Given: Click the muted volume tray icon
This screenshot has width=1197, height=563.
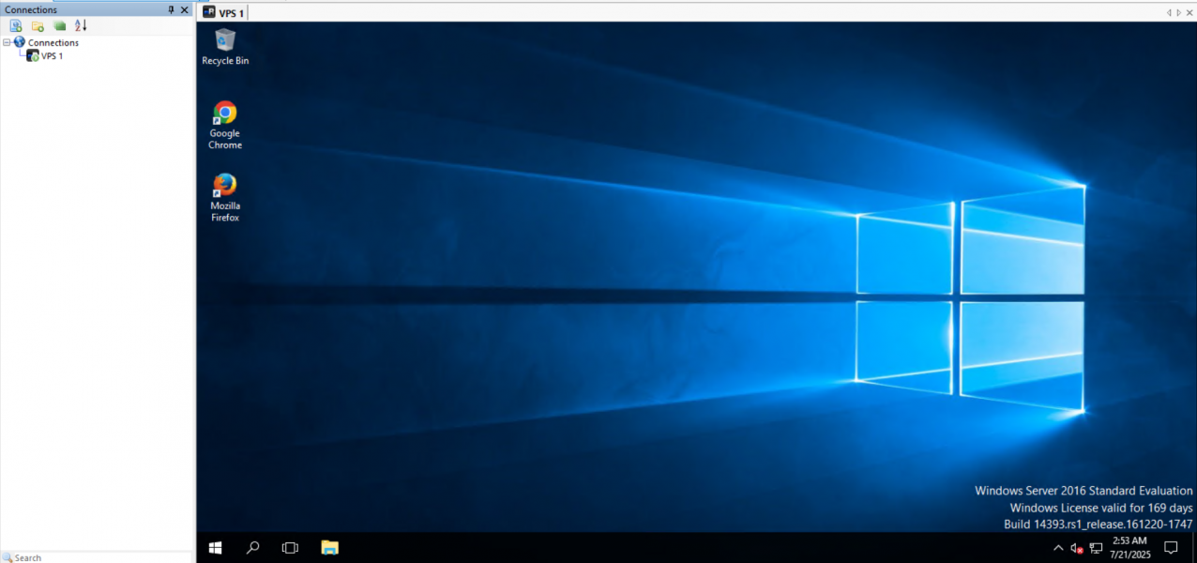Looking at the screenshot, I should point(1077,548).
